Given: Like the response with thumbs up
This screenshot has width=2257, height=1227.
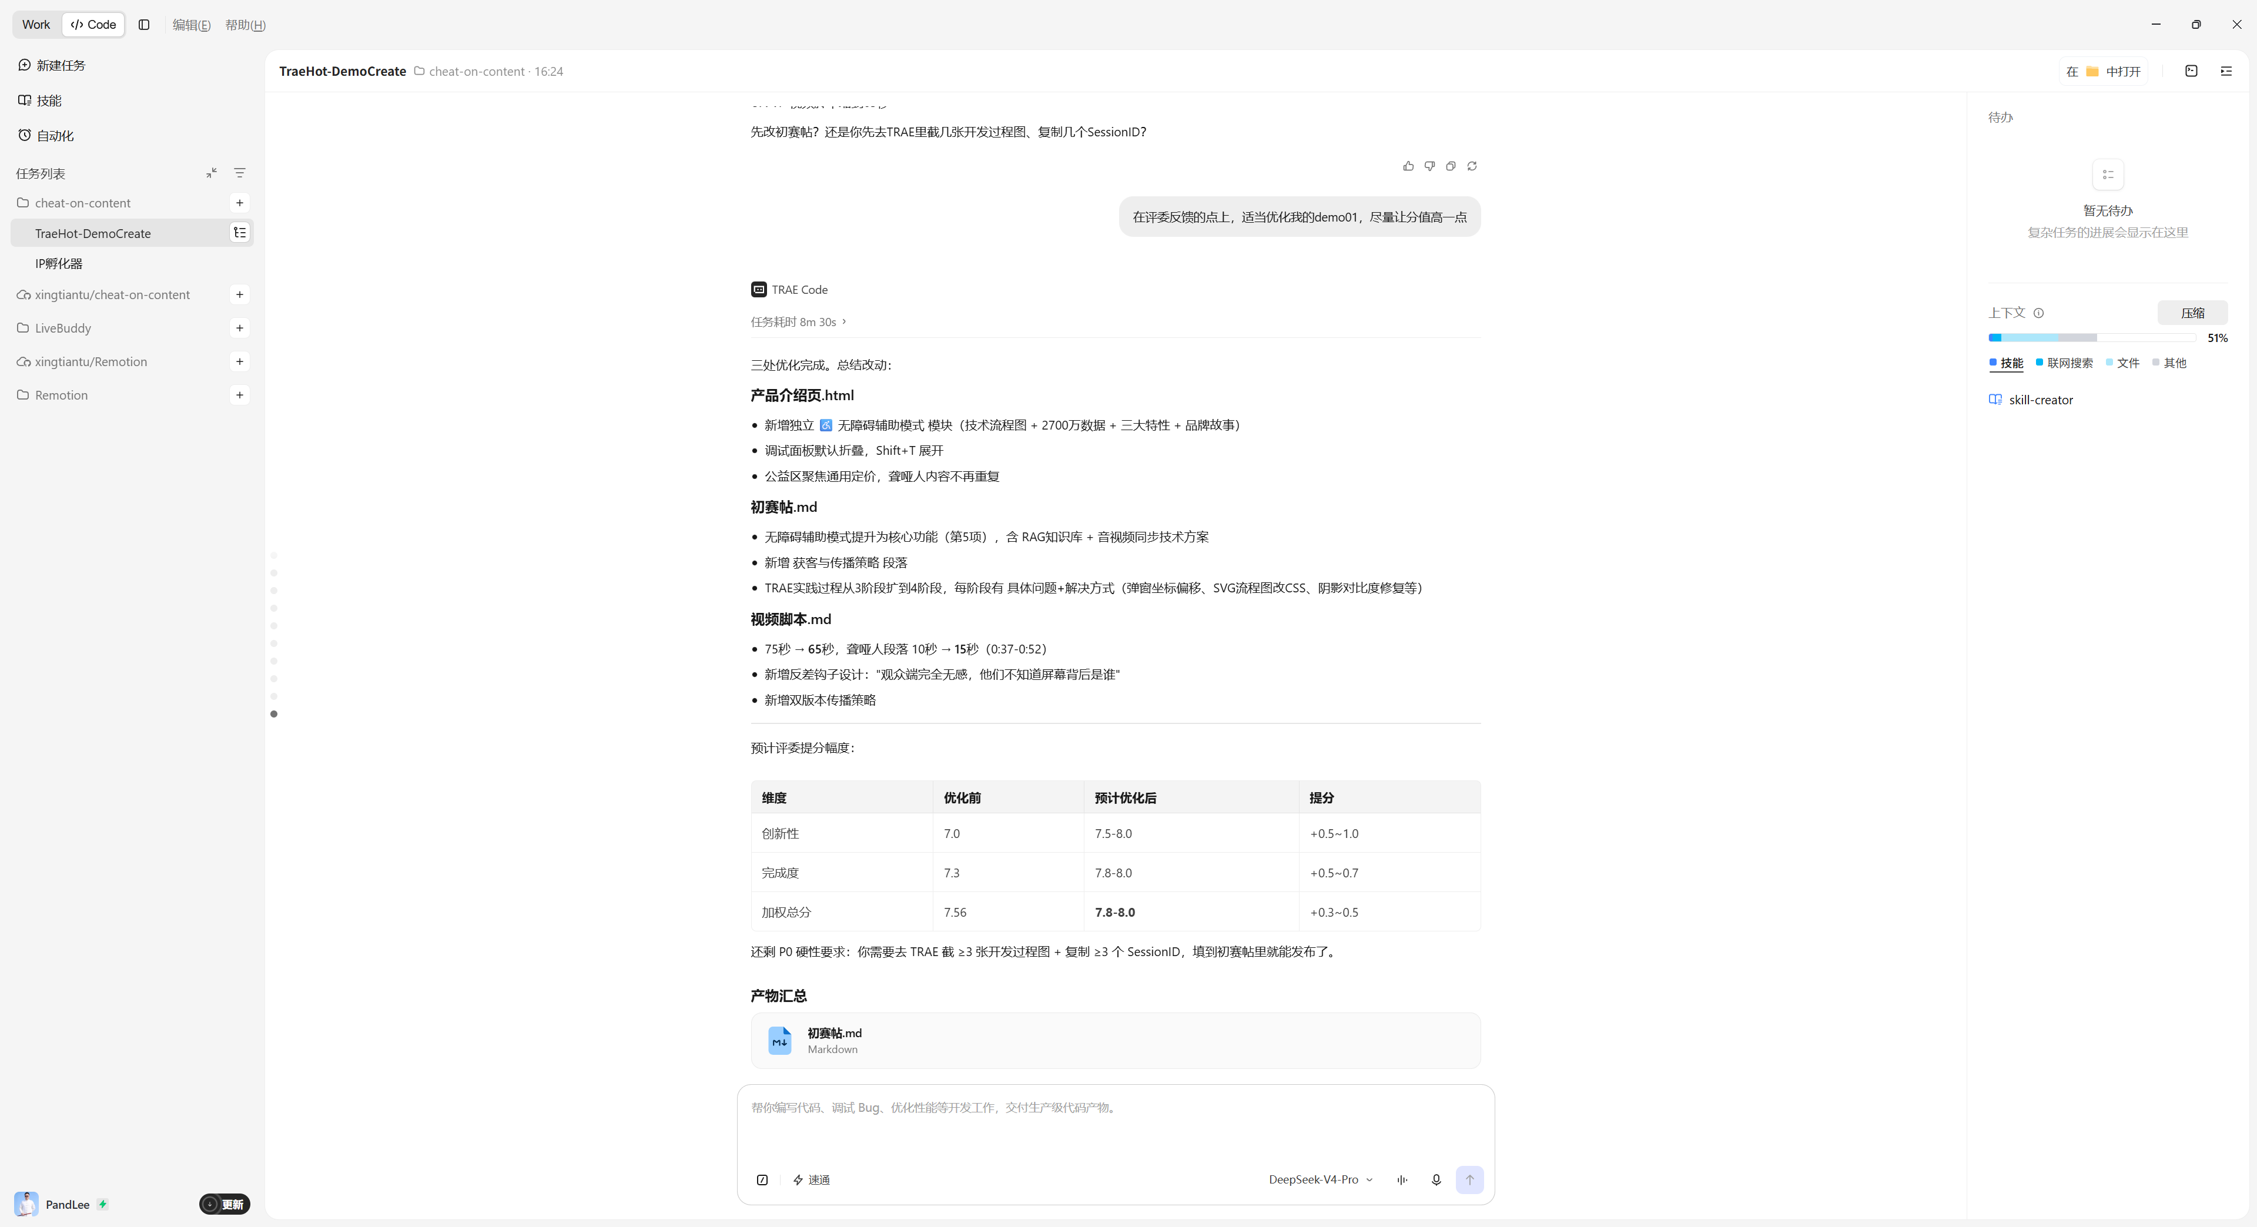Looking at the screenshot, I should (1408, 166).
